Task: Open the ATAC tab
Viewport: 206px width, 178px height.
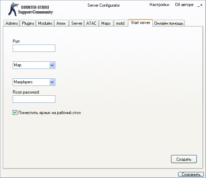Action: [91, 23]
